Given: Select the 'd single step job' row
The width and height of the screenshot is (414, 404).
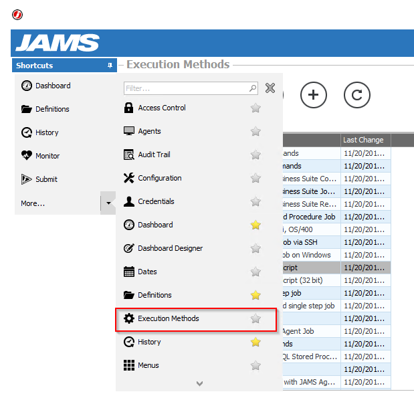Looking at the screenshot, I should coord(336,306).
